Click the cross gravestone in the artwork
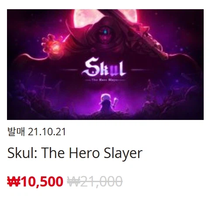Image resolution: width=212 pixels, height=204 pixels. pyautogui.click(x=44, y=86)
